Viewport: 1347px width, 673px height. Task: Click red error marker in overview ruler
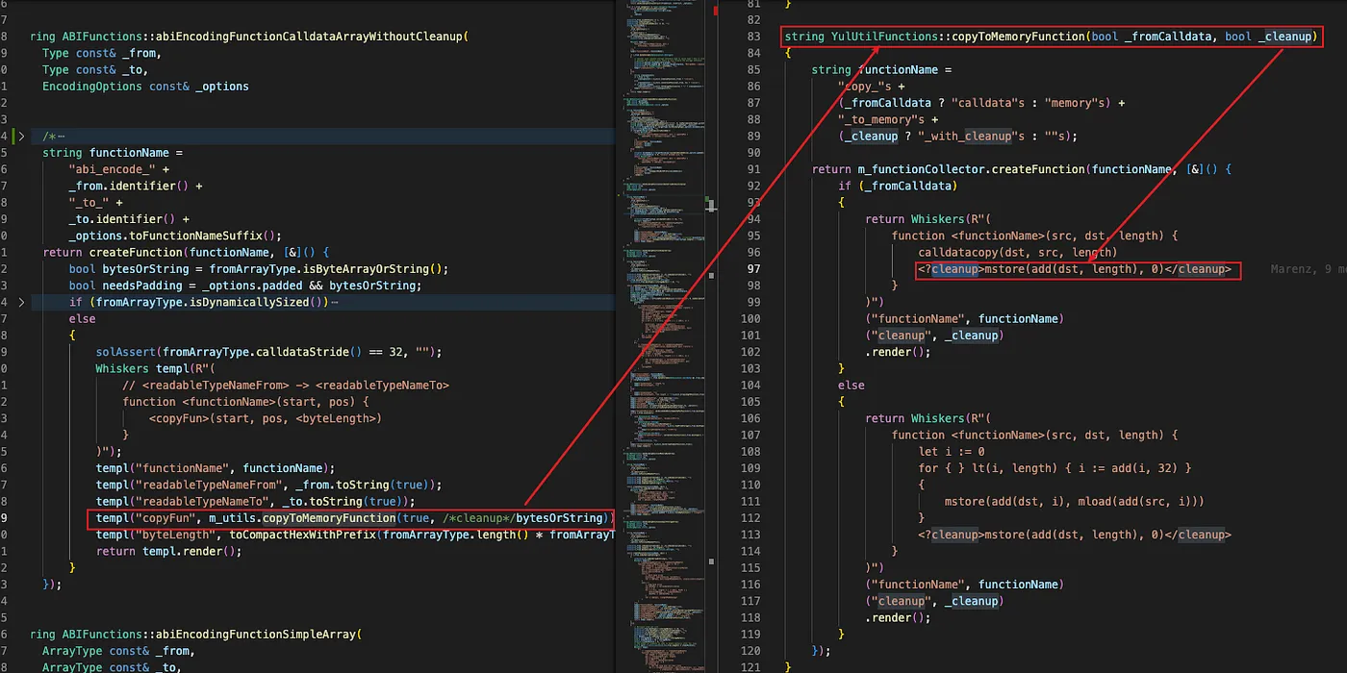(x=716, y=13)
